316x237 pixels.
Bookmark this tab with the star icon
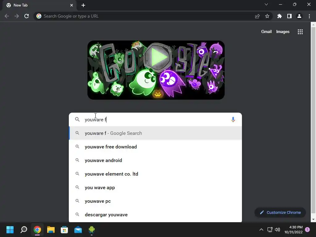click(267, 16)
